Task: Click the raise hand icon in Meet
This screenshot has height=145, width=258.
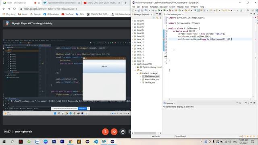Action: (123, 132)
